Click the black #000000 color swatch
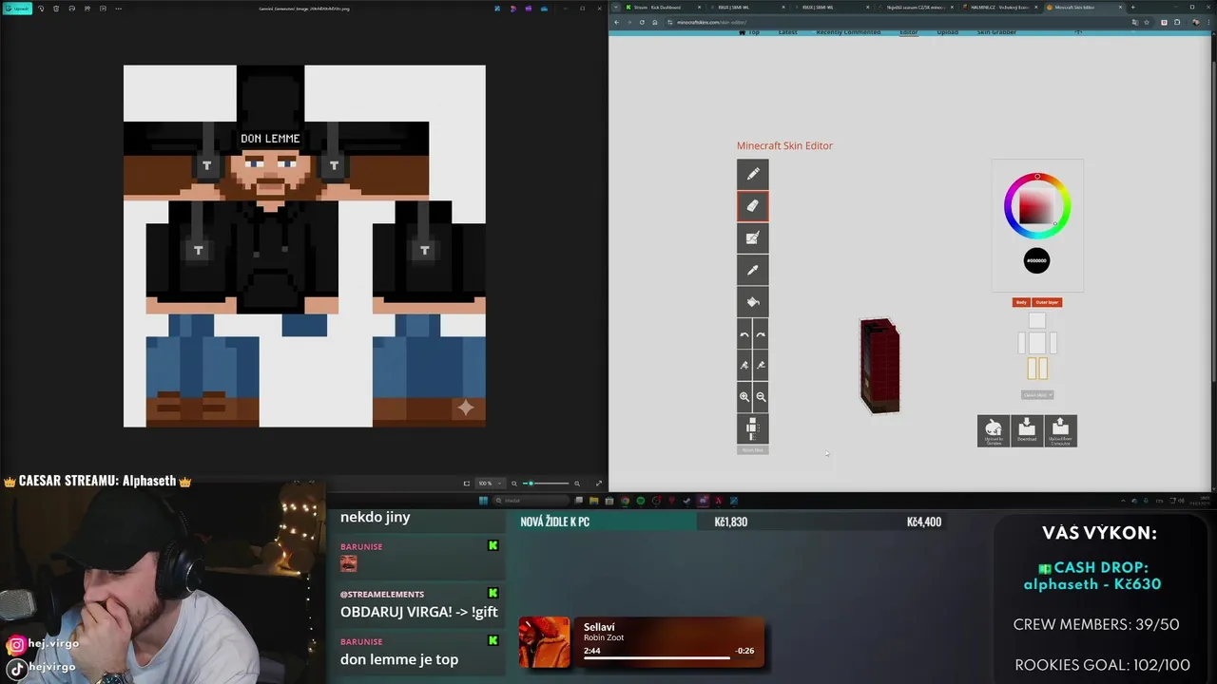The image size is (1217, 684). [x=1036, y=260]
